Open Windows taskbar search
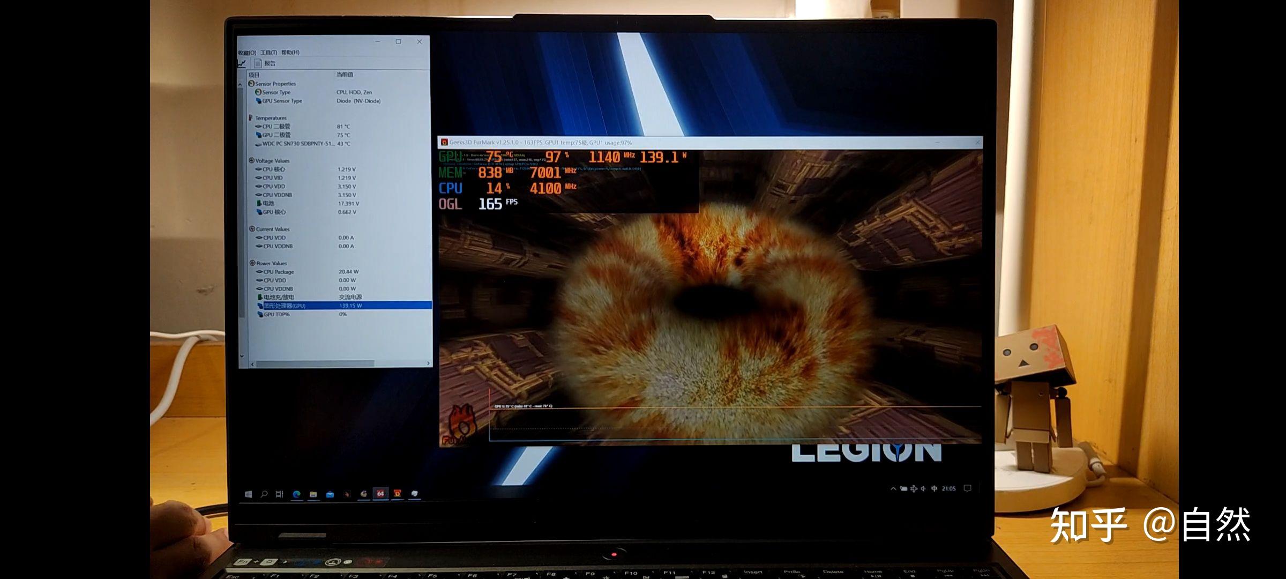Image resolution: width=1286 pixels, height=579 pixels. coord(264,494)
